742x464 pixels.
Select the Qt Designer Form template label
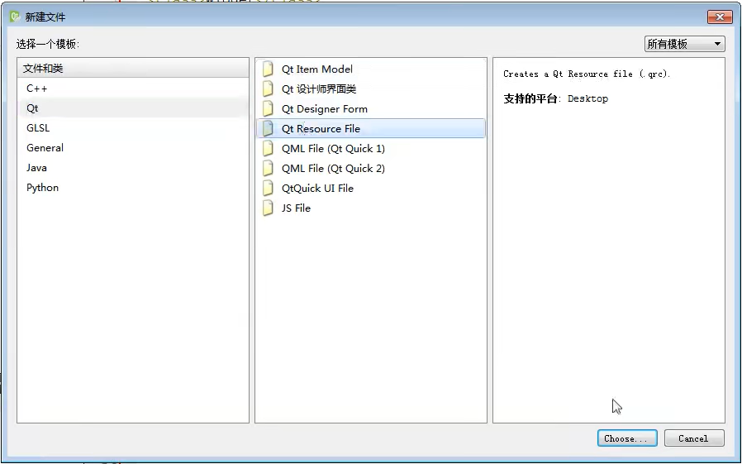click(x=325, y=109)
